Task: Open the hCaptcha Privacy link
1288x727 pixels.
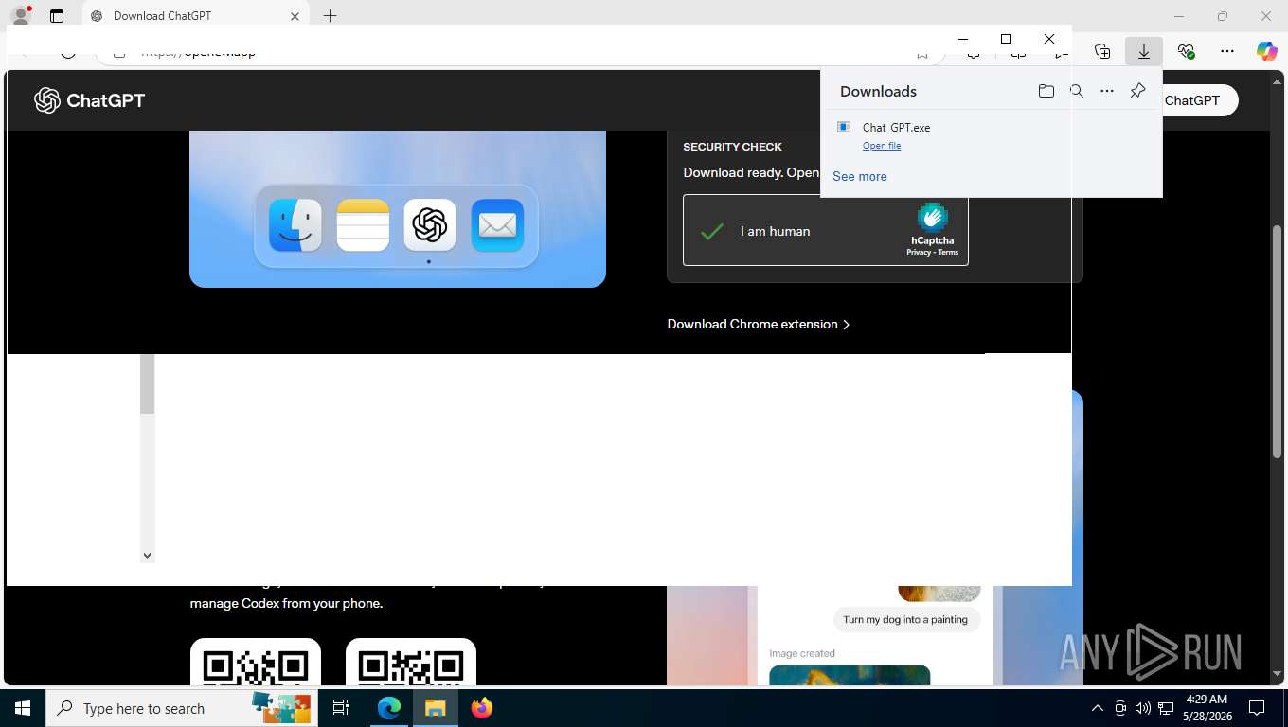Action: tap(919, 253)
